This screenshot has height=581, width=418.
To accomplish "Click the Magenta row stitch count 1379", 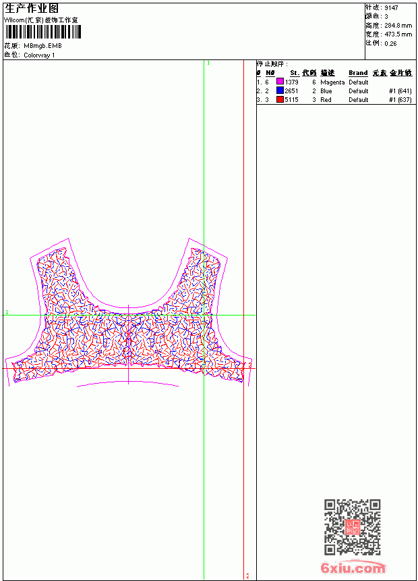I will [291, 82].
